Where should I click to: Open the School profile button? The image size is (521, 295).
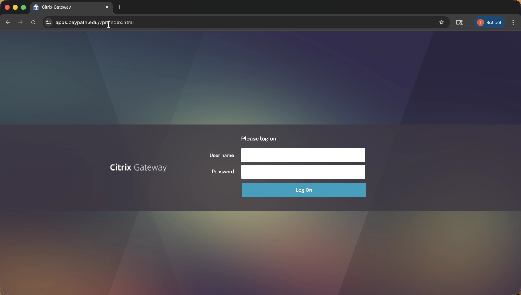(x=489, y=22)
